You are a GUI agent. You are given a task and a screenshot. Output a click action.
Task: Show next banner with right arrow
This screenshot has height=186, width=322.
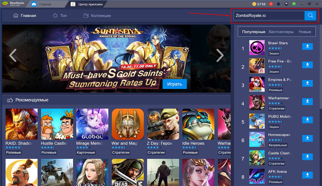click(x=220, y=55)
